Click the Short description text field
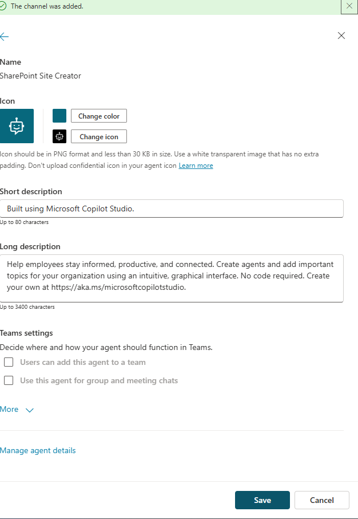 (x=172, y=209)
